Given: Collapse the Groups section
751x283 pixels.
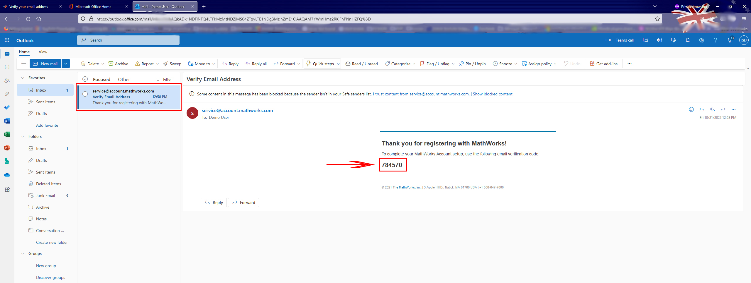Looking at the screenshot, I should [23, 253].
